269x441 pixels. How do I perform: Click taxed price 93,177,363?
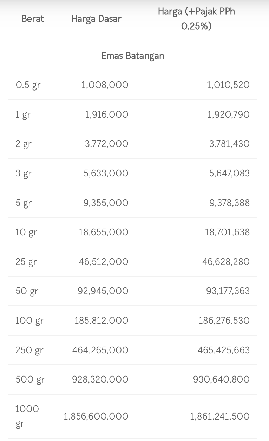tap(228, 291)
